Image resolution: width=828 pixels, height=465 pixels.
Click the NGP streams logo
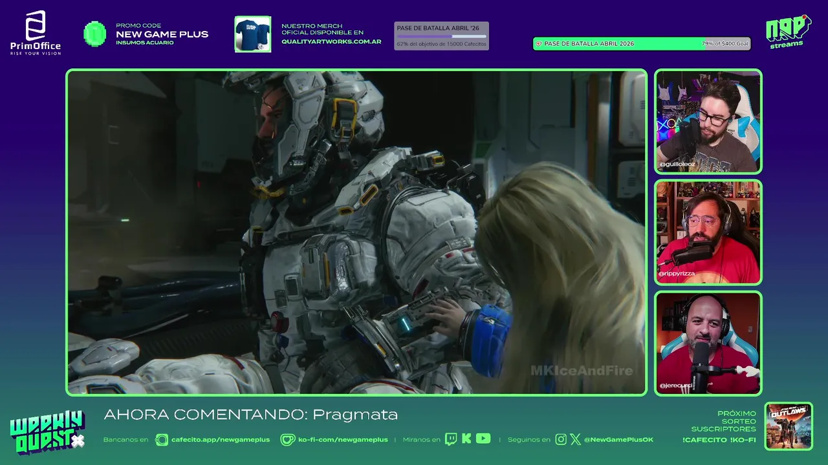(788, 32)
